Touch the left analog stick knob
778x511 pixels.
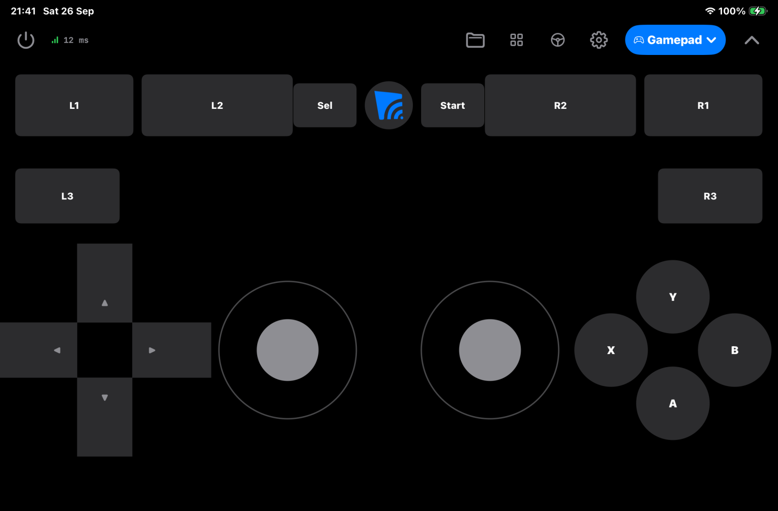(287, 350)
